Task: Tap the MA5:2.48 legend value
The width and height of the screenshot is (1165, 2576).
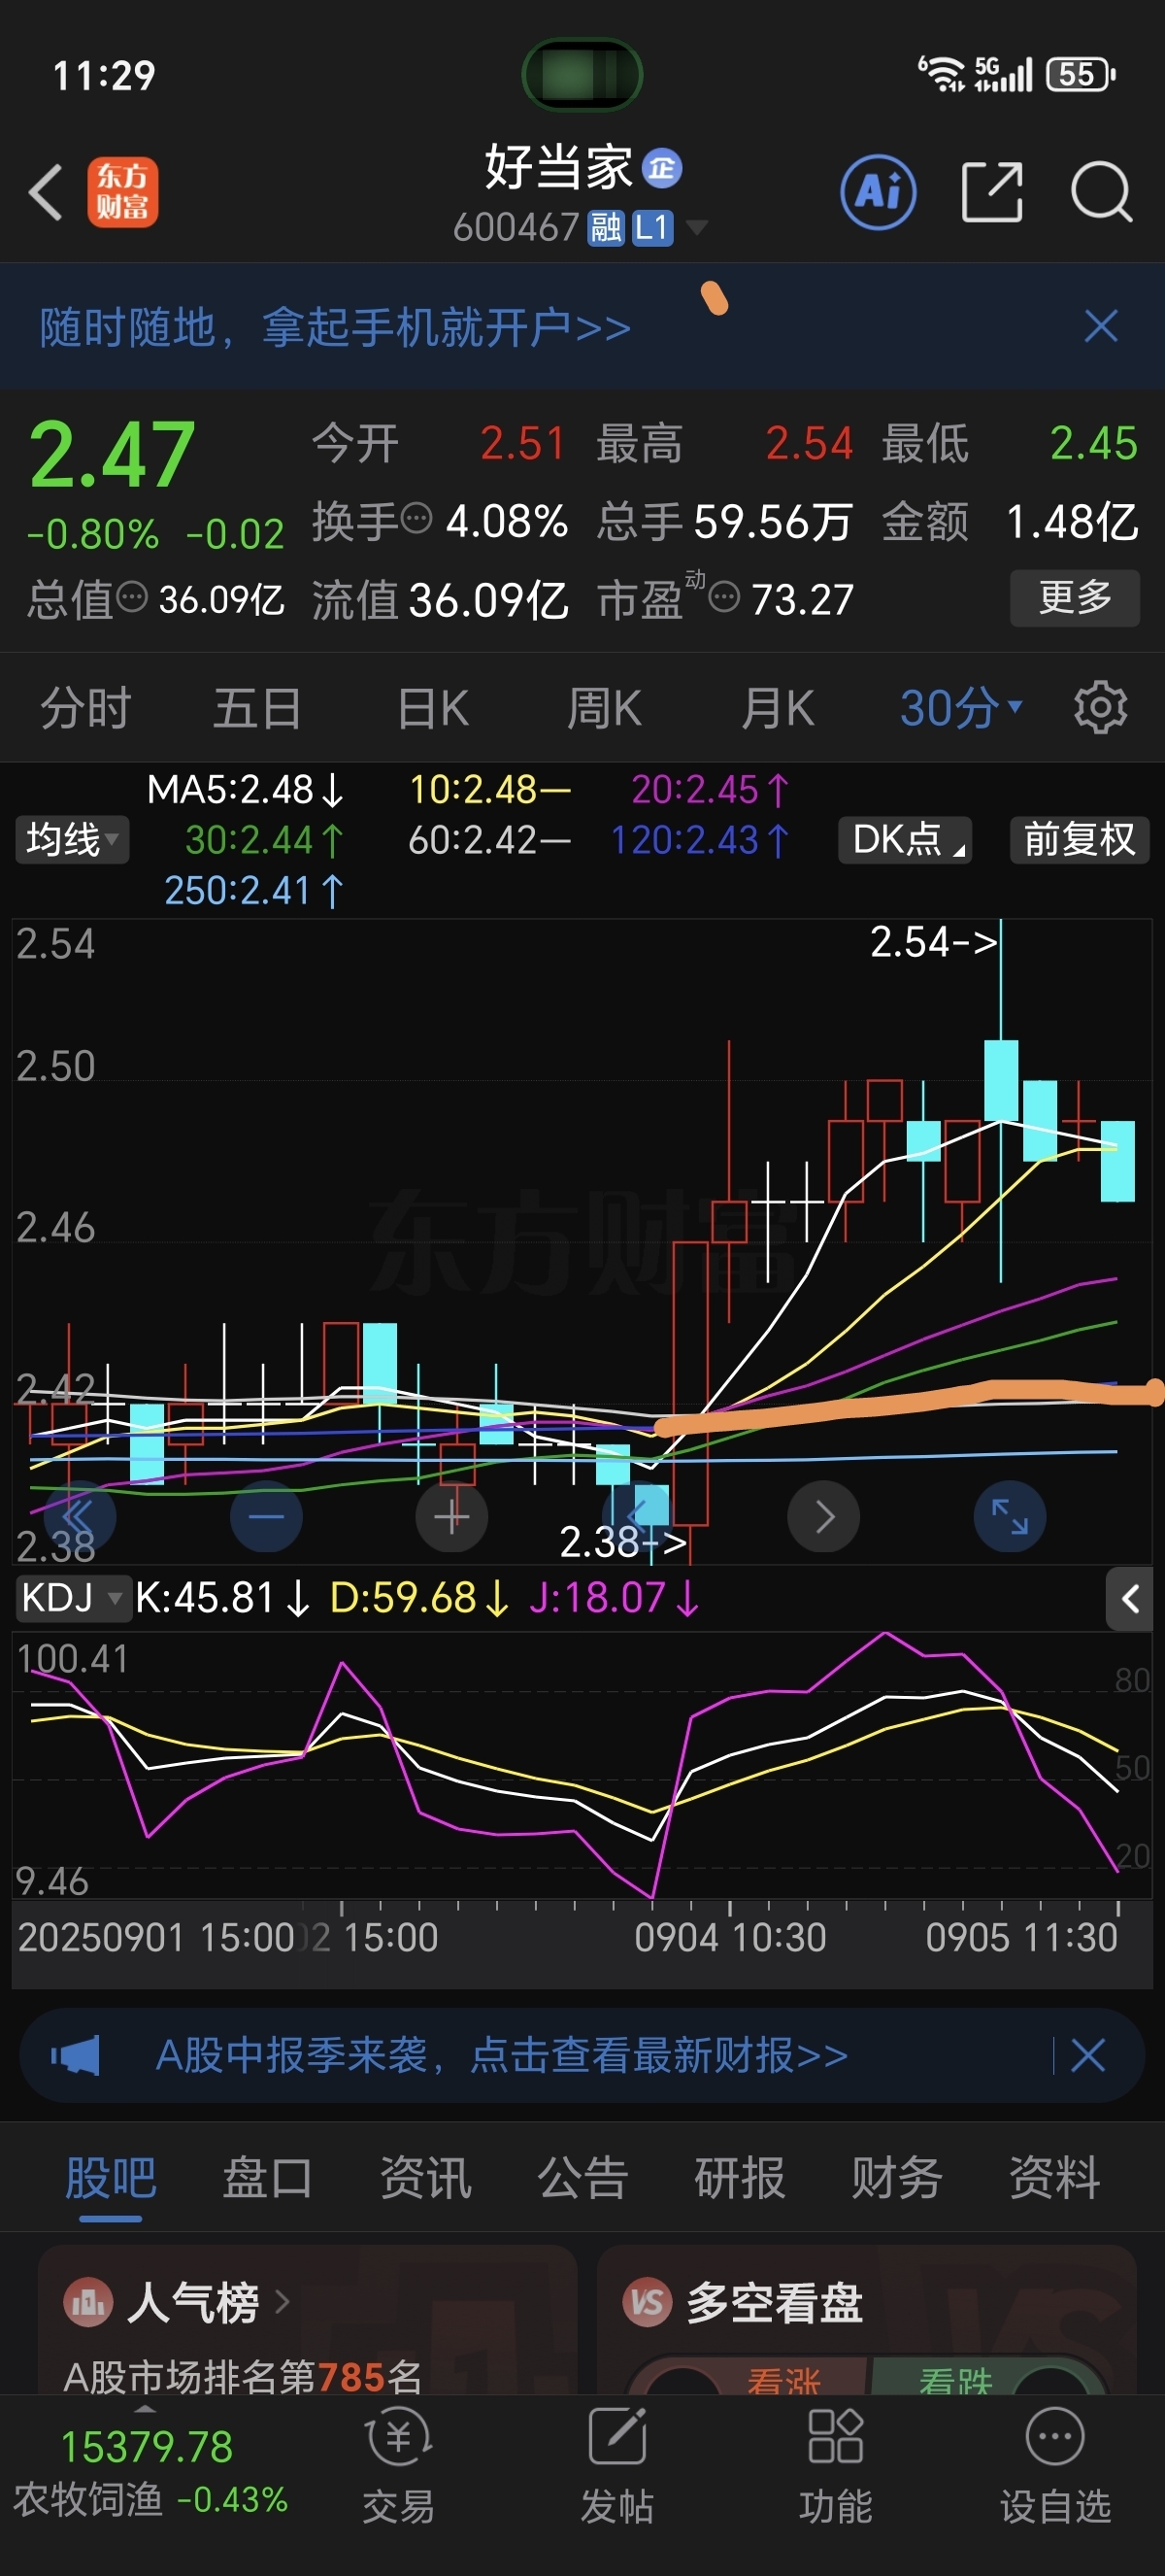Action: click(246, 790)
